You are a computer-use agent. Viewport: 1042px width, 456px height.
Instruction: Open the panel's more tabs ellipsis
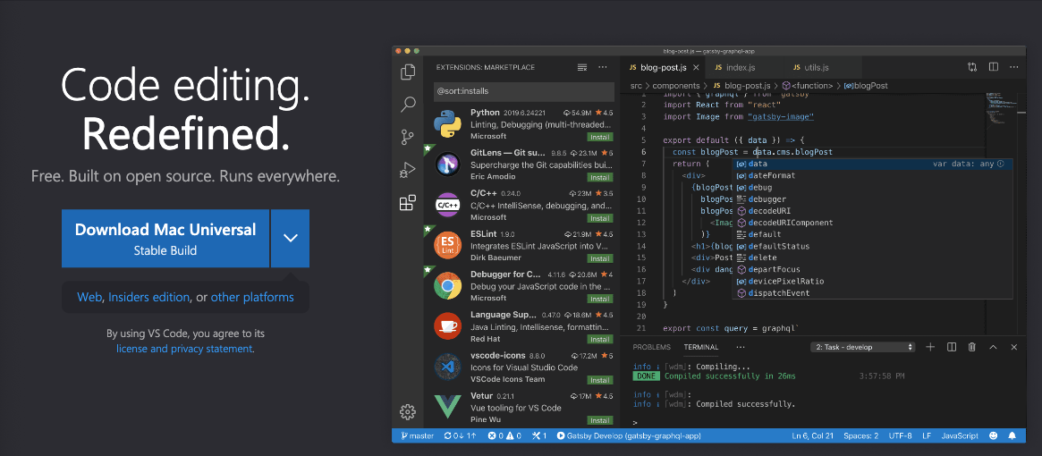pos(741,347)
